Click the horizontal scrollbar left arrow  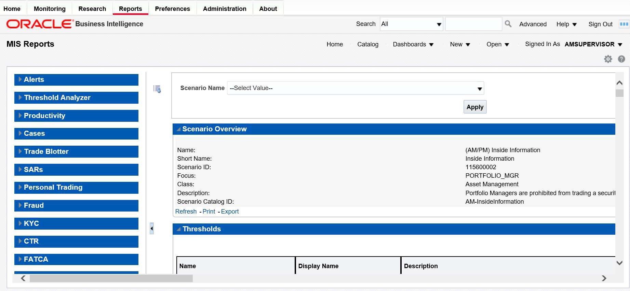click(23, 278)
